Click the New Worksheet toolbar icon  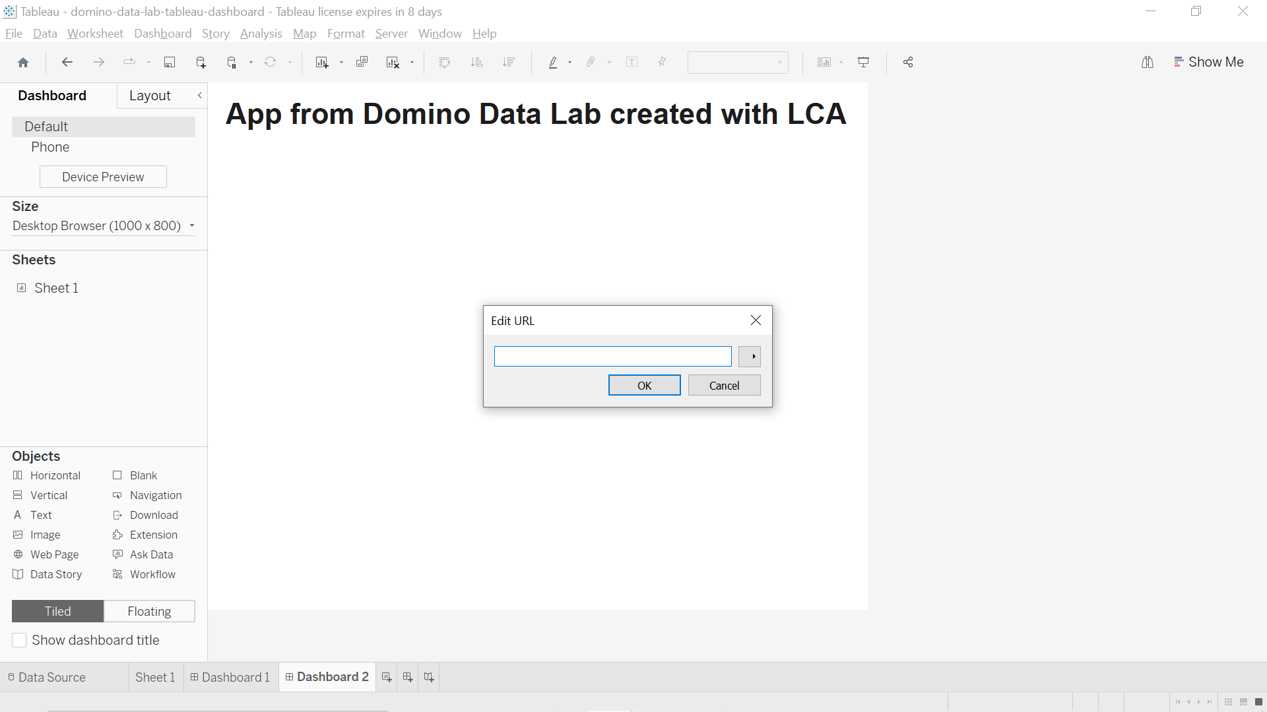(x=322, y=62)
